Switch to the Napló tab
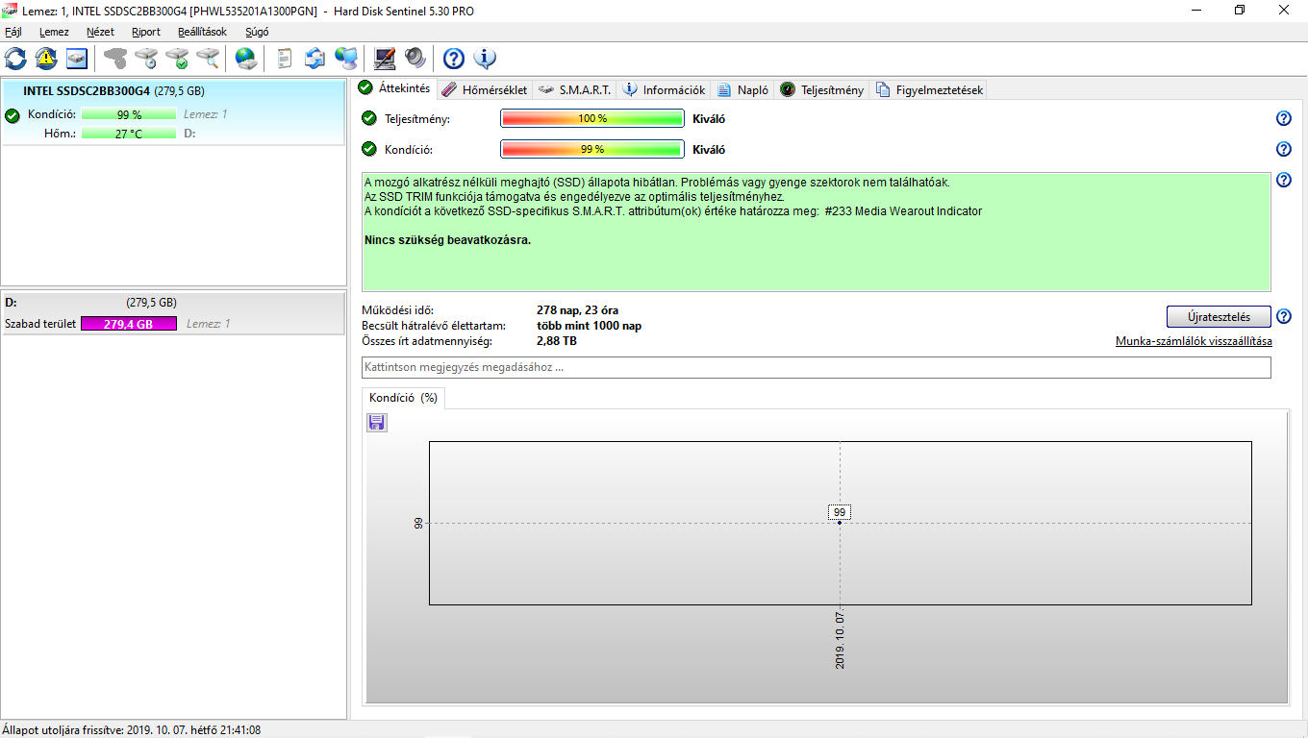1308x738 pixels. tap(742, 89)
